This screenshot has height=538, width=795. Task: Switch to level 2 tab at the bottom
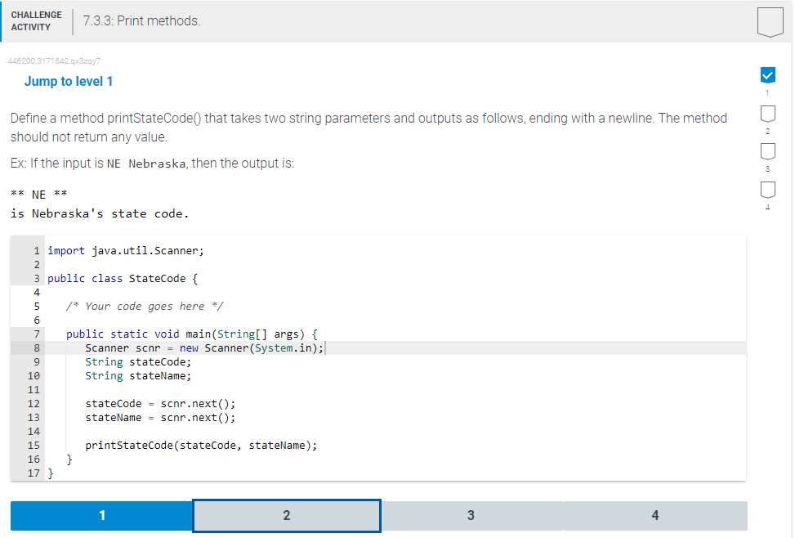[286, 515]
